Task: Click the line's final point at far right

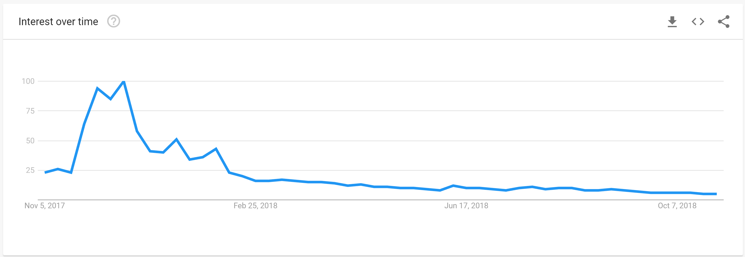Action: point(716,194)
